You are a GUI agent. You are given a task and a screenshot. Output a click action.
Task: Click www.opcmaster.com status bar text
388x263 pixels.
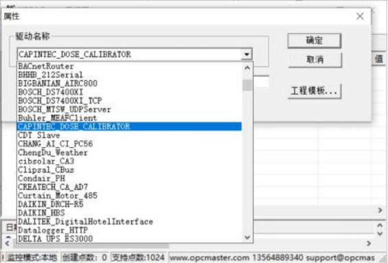click(209, 258)
